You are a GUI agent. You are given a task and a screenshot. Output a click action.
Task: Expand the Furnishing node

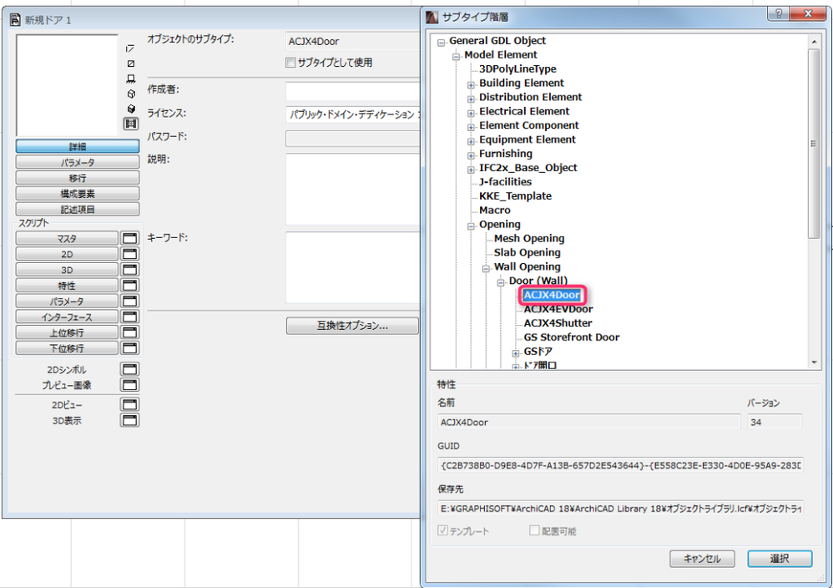pos(471,155)
